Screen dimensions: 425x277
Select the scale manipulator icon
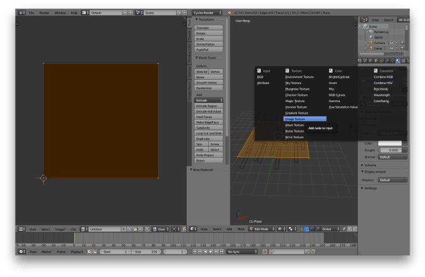318,229
